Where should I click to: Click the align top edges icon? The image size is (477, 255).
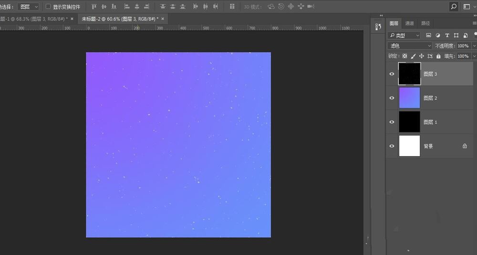93,6
